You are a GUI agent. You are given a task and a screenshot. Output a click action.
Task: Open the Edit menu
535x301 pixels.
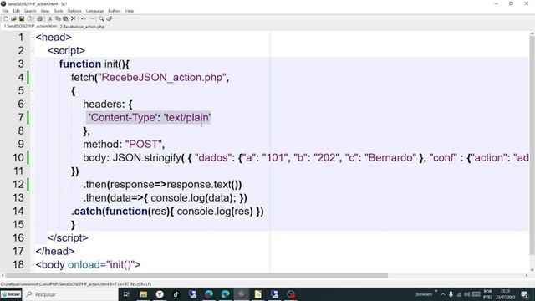pyautogui.click(x=16, y=11)
